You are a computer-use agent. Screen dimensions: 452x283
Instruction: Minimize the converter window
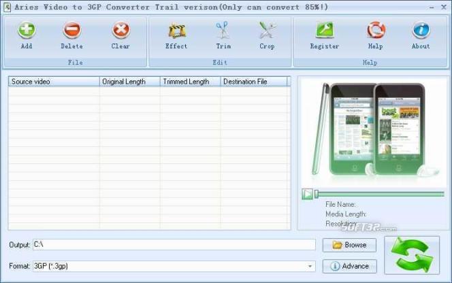[432, 7]
